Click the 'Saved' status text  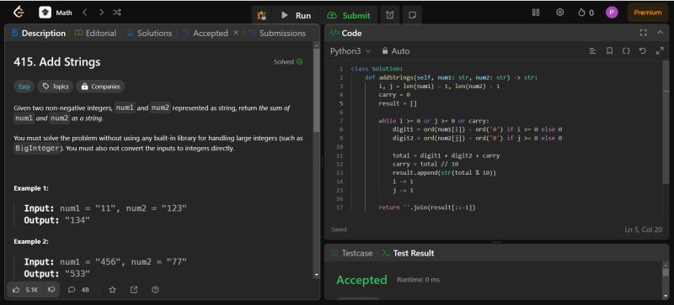point(339,229)
